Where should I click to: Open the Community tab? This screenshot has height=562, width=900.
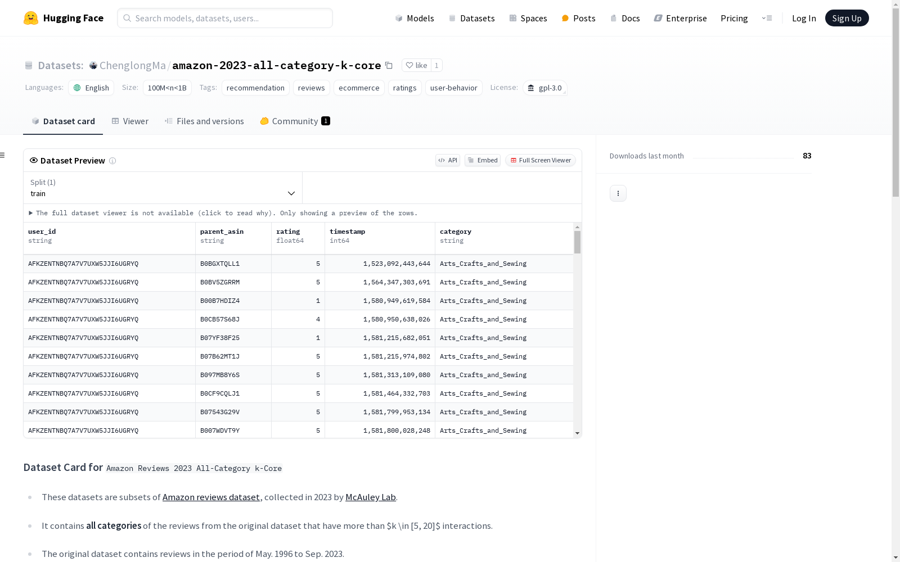tap(295, 121)
